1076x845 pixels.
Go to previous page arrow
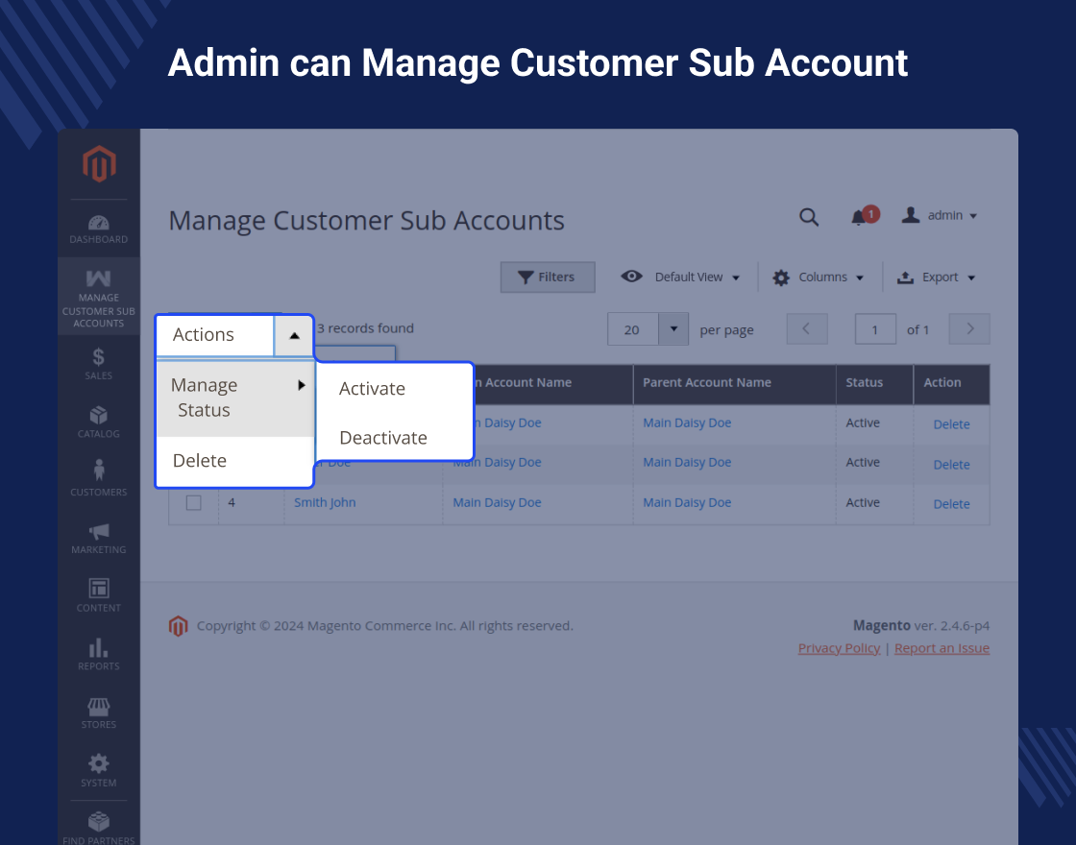click(806, 329)
